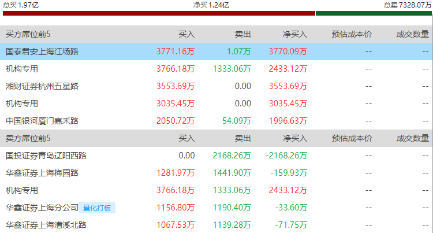This screenshot has height=233, width=433.
Task: Click 成交数量 header in buyer table
Action: (x=413, y=34)
